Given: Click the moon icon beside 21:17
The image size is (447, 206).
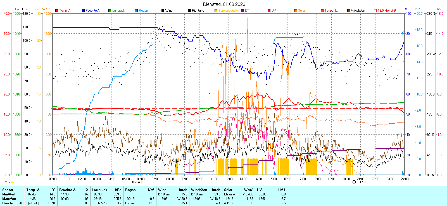Looking at the screenshot, I should (x=354, y=182).
